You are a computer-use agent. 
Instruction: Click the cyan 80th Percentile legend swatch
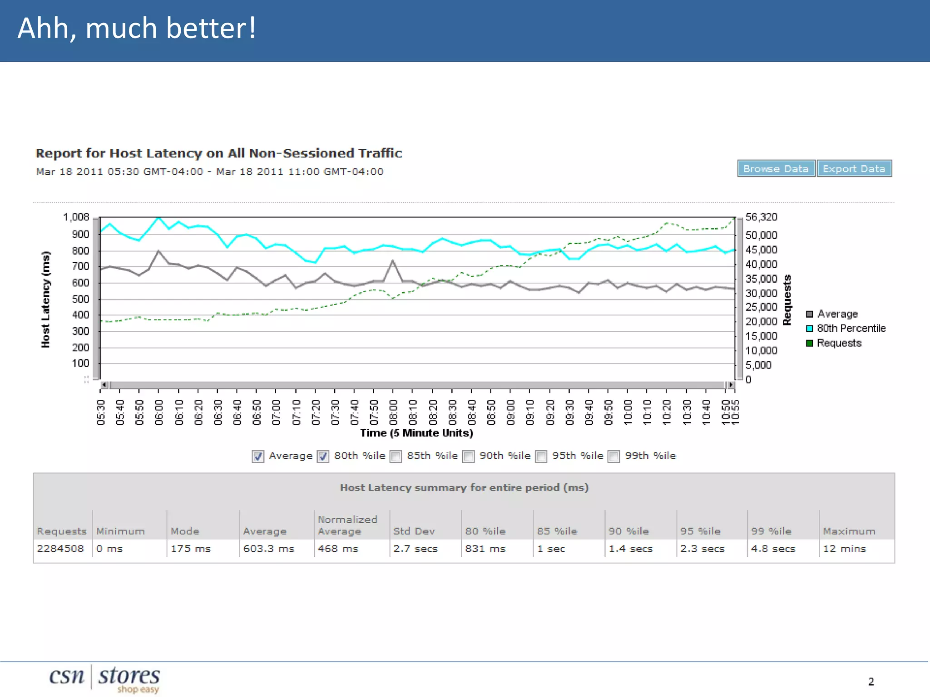[x=809, y=329]
